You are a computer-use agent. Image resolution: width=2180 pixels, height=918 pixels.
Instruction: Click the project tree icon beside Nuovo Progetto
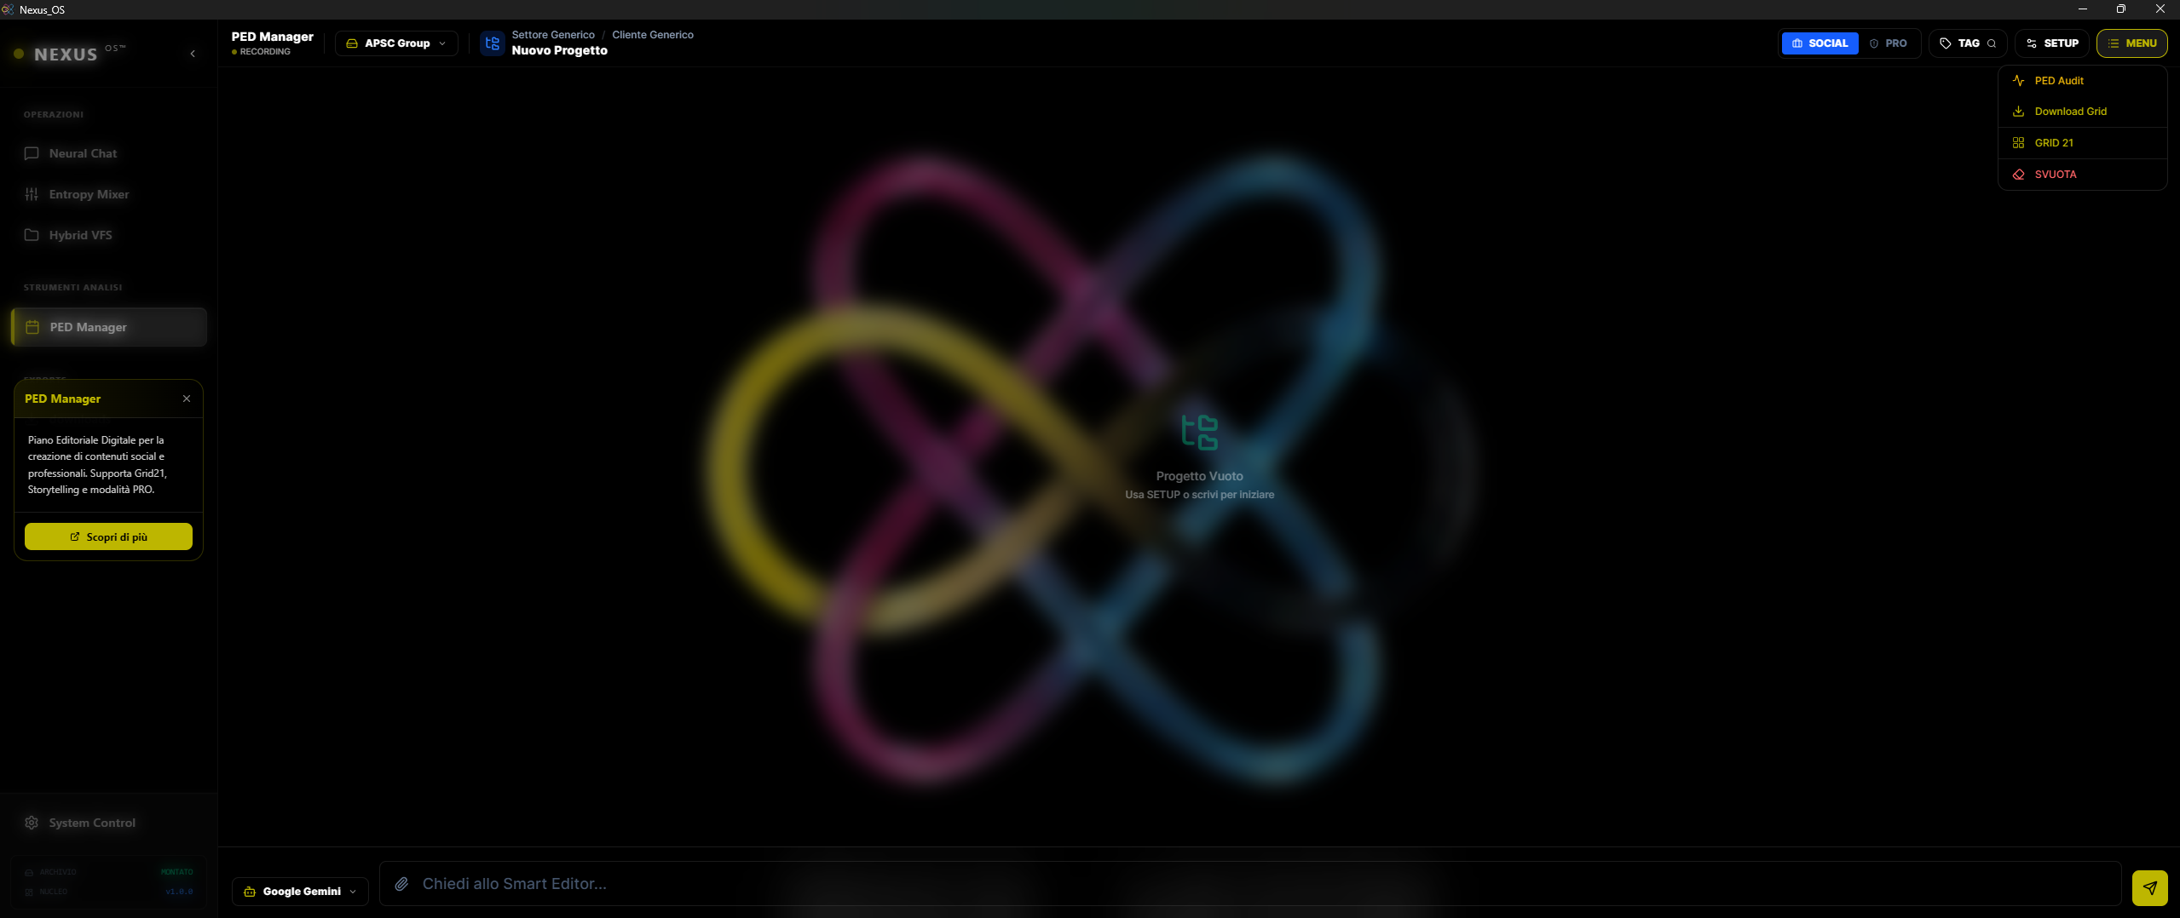492,43
